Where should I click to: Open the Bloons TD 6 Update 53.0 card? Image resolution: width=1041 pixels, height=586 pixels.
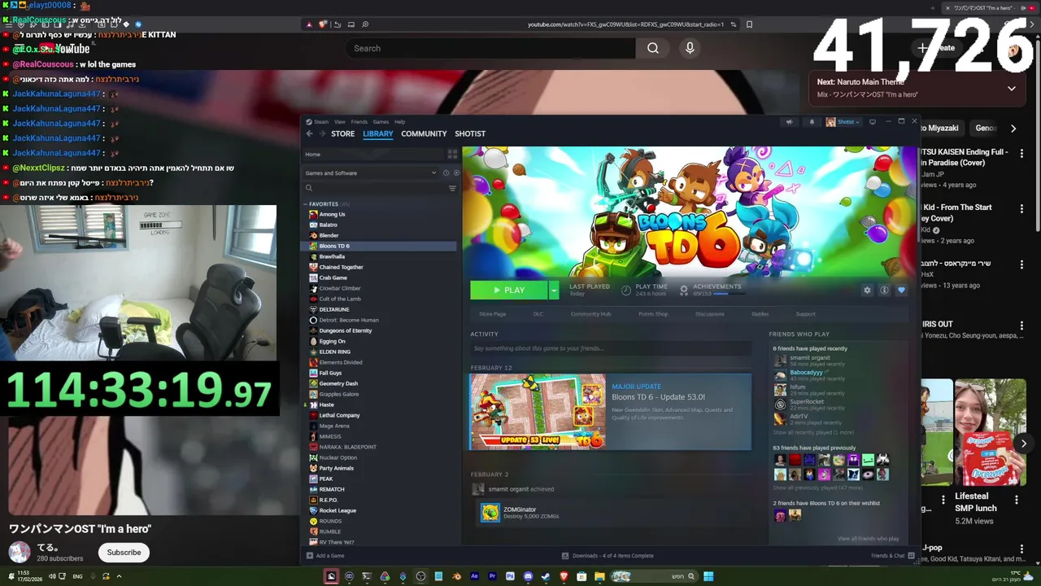click(x=610, y=412)
